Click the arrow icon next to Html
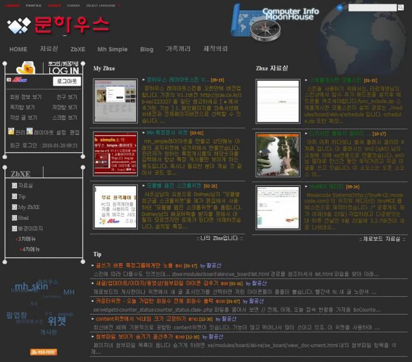412x362 pixels. click(x=14, y=218)
